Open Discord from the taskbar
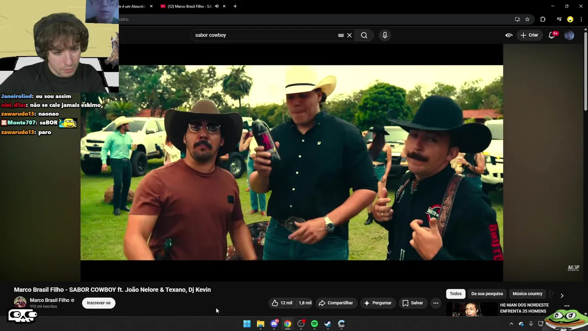This screenshot has width=588, height=331. tap(274, 324)
